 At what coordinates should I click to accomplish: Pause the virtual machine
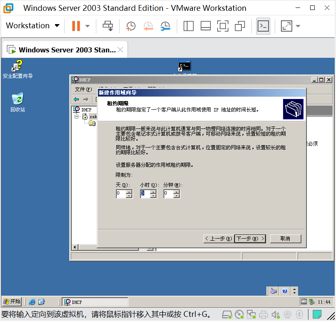pyautogui.click(x=76, y=26)
